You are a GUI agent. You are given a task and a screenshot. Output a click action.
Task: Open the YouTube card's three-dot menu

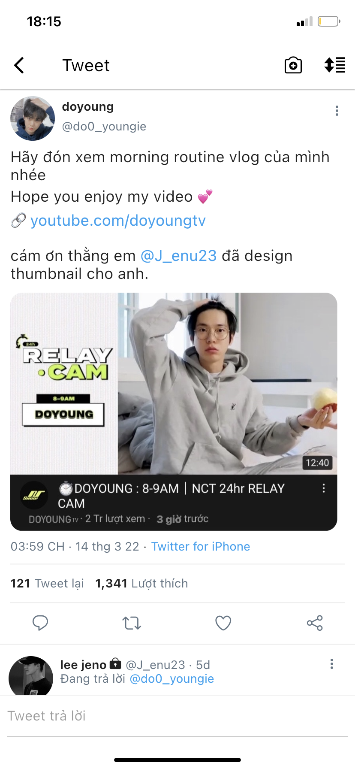(x=324, y=488)
